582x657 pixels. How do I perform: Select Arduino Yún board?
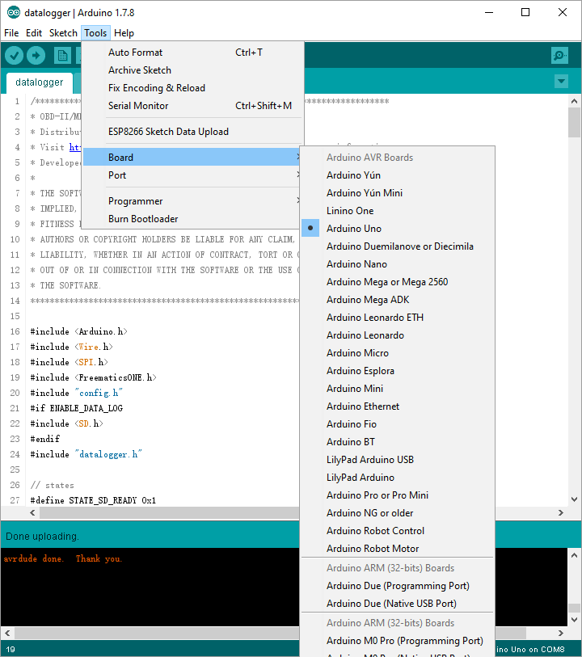[398, 175]
